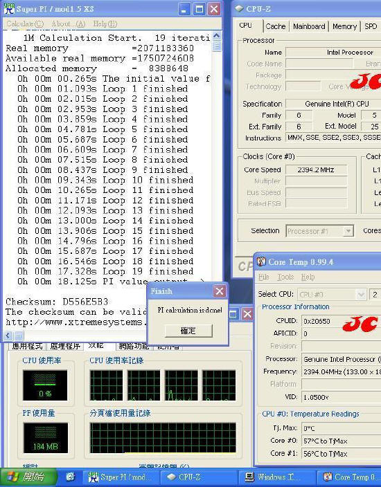Image resolution: width=381 pixels, height=487 pixels.
Task: Activate Windows Task Manager taskbar button
Action: tap(277, 477)
